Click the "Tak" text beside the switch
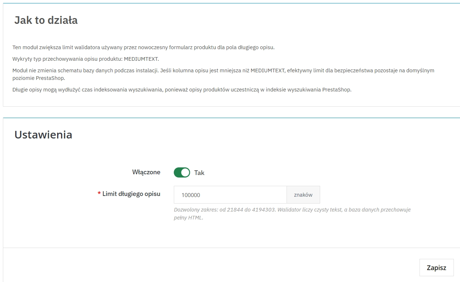The image size is (460, 282). pos(200,173)
